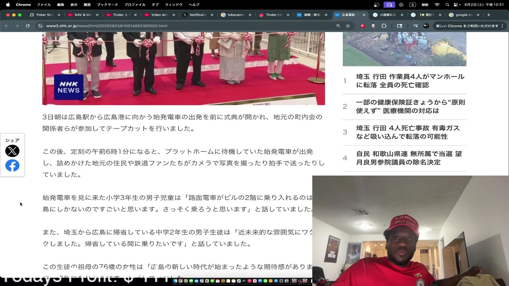Click the date and time in the menu bar

[x=484, y=5]
